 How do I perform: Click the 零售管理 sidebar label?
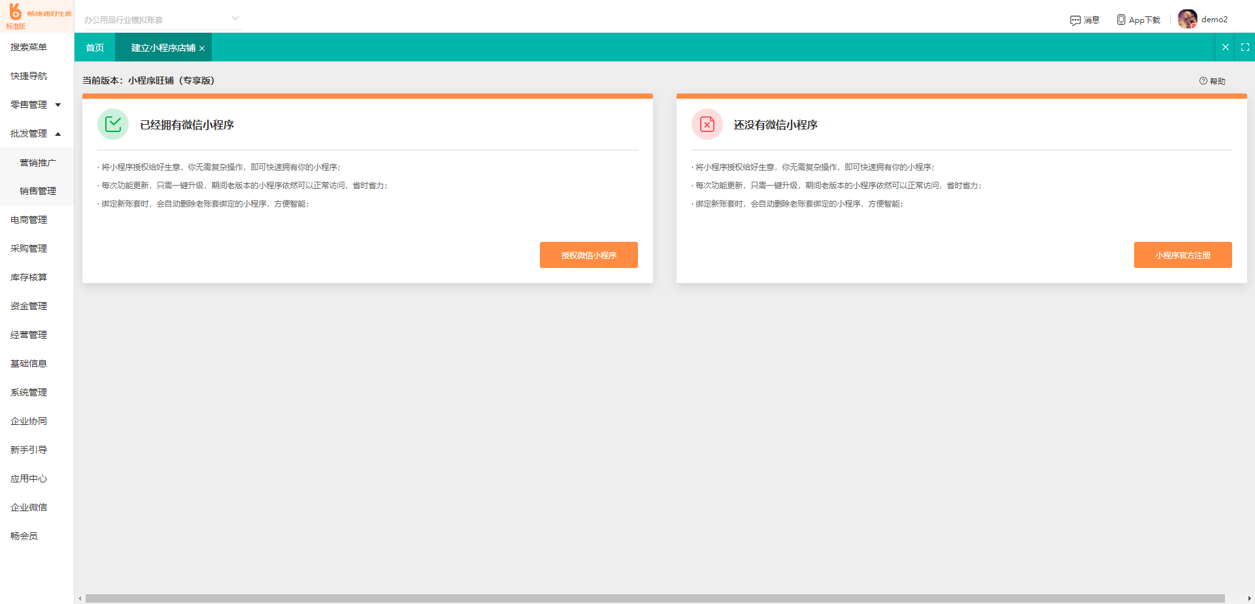[x=29, y=105]
